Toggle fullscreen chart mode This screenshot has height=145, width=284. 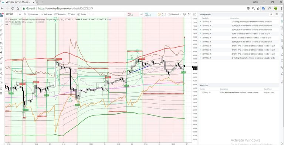[189, 14]
